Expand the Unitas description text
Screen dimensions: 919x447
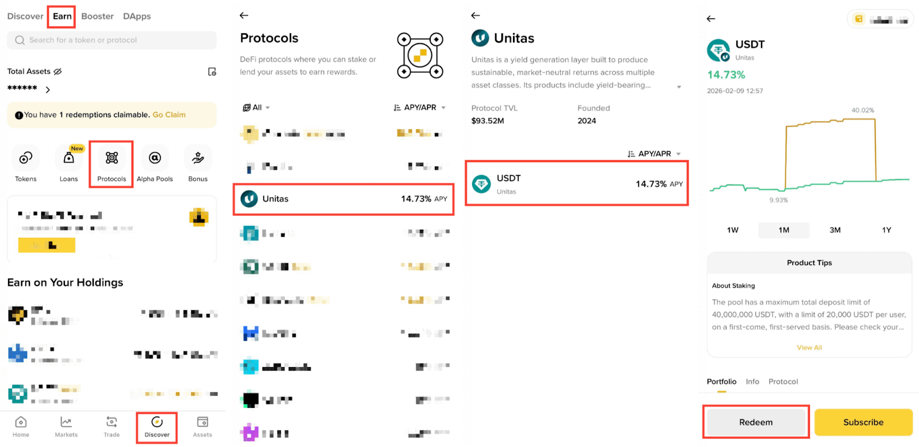click(679, 87)
